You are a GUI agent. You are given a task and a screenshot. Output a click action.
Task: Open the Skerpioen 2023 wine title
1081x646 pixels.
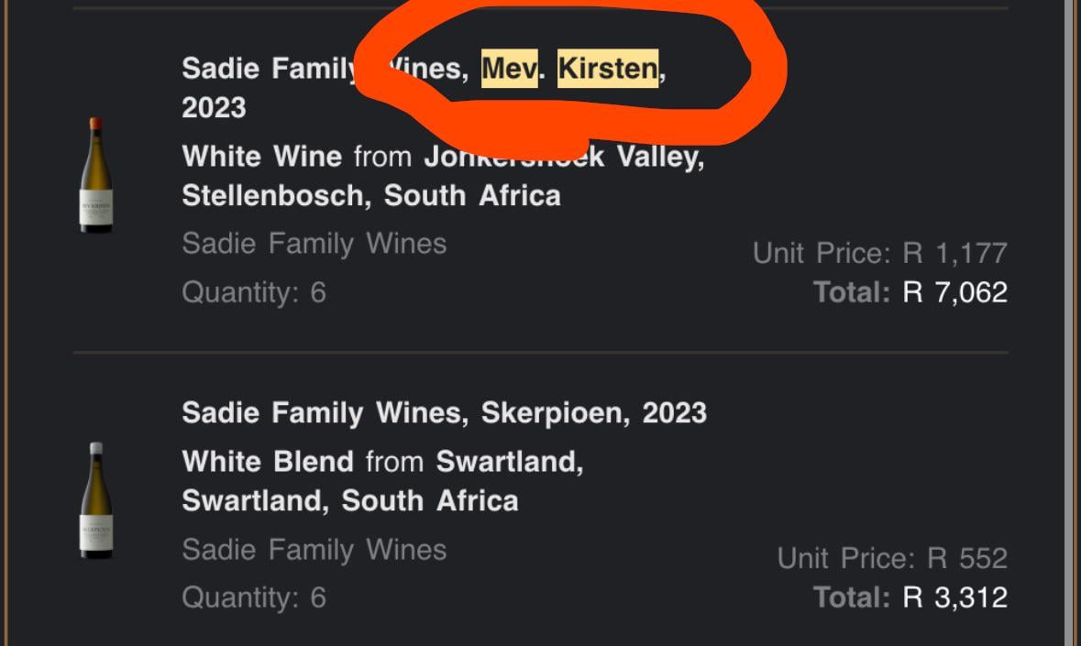[444, 412]
